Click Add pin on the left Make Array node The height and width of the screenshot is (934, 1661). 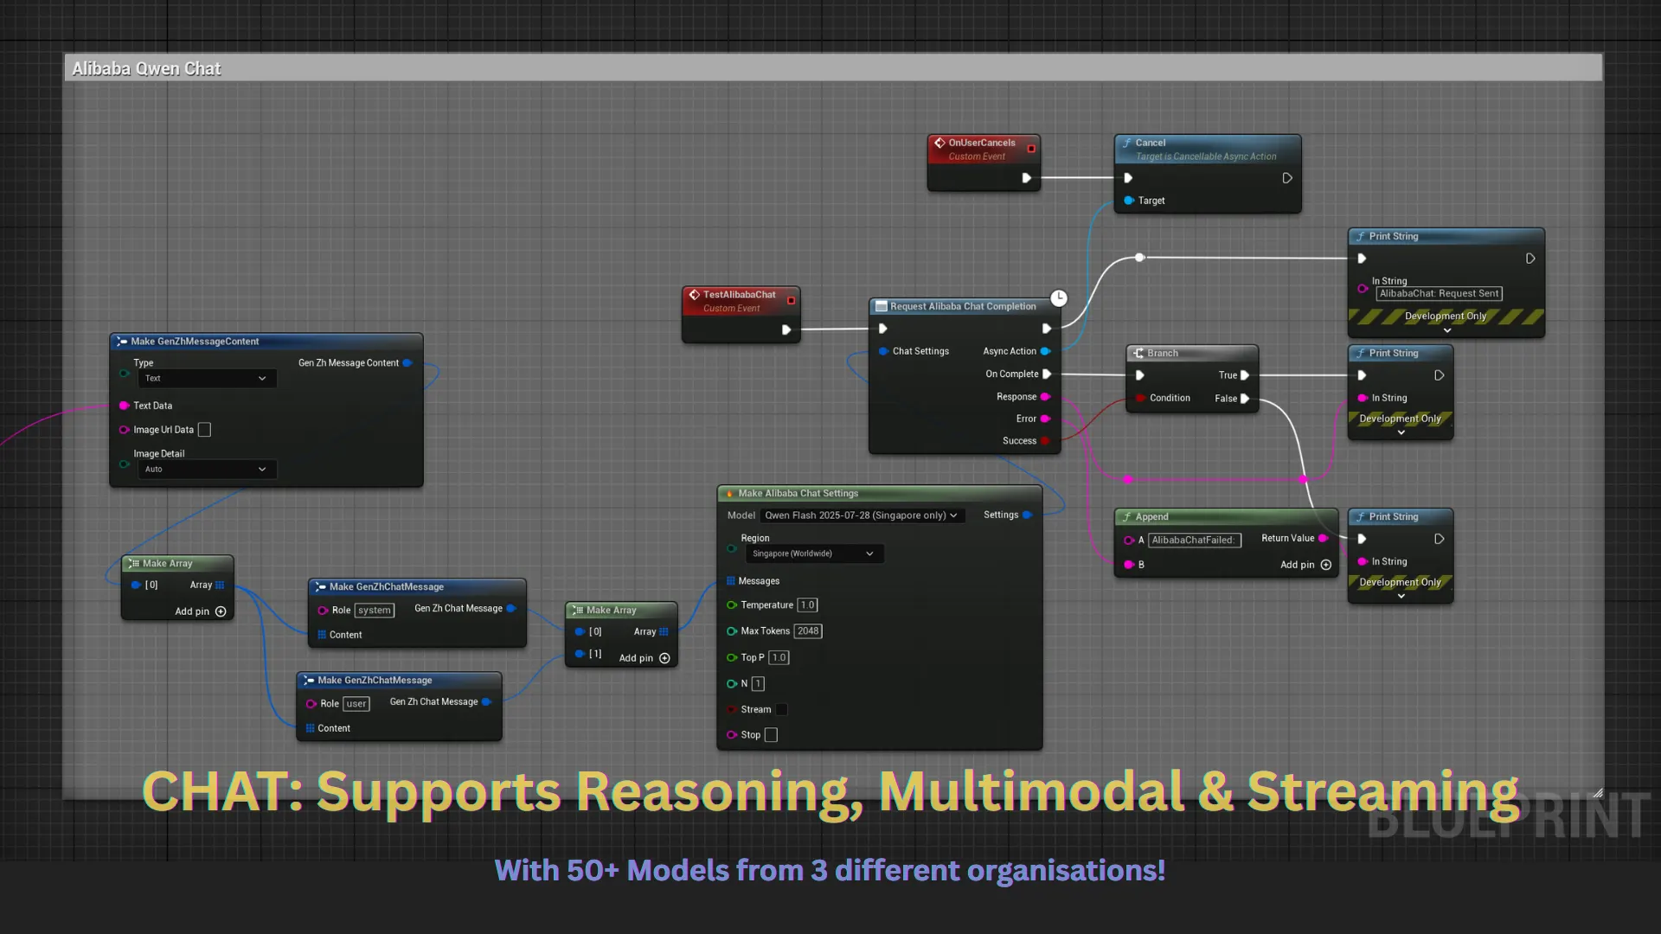[201, 611]
